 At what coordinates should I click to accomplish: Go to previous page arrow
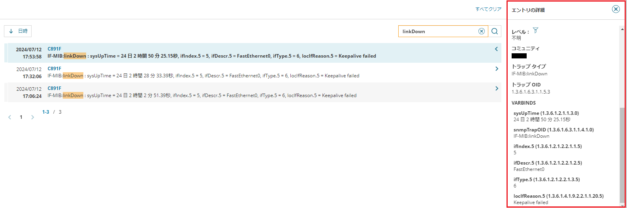pos(10,117)
